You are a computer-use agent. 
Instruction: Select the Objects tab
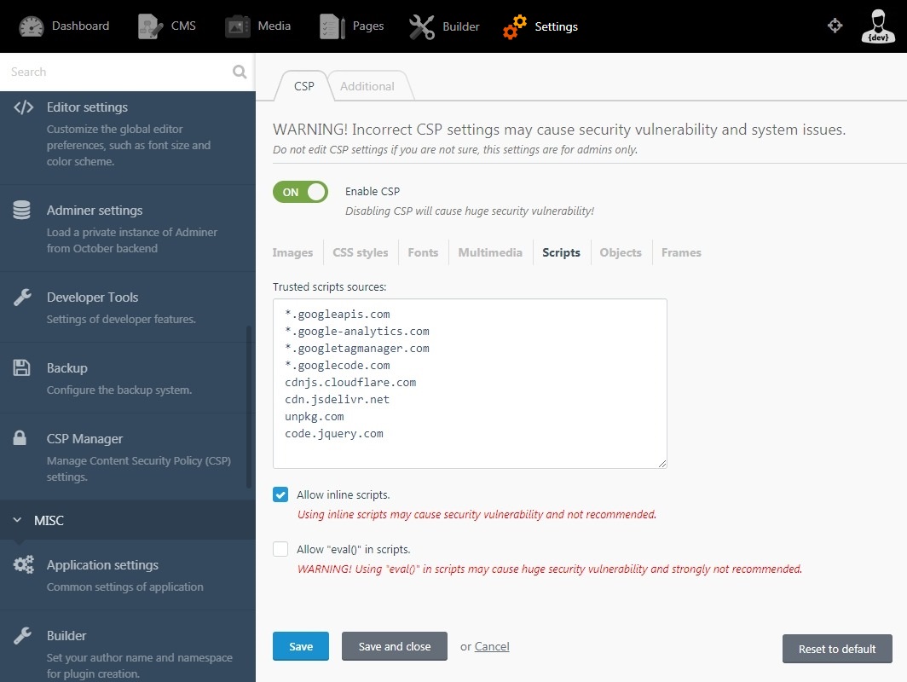tap(621, 253)
